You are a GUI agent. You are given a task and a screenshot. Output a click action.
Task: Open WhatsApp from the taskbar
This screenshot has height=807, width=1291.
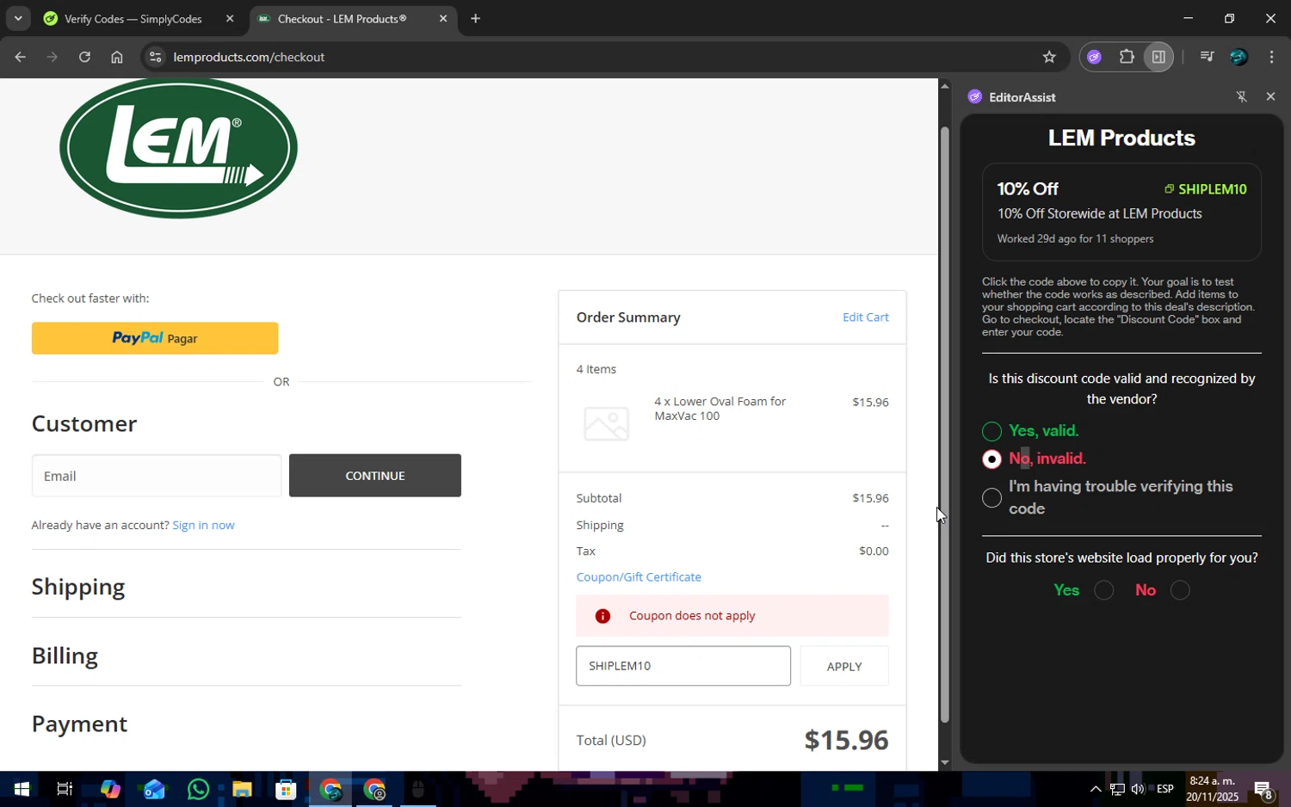198,789
